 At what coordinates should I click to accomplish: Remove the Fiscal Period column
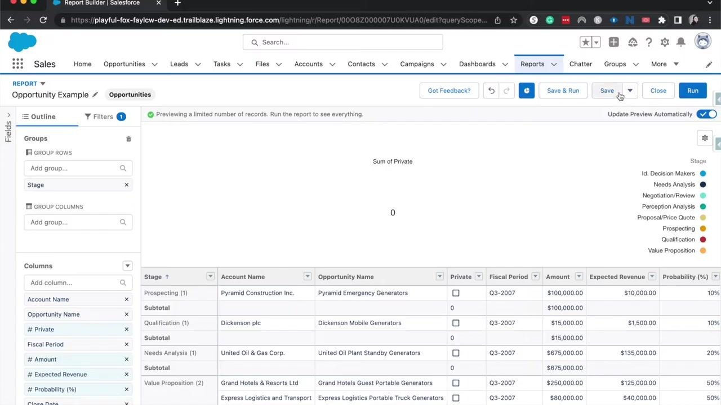point(126,344)
